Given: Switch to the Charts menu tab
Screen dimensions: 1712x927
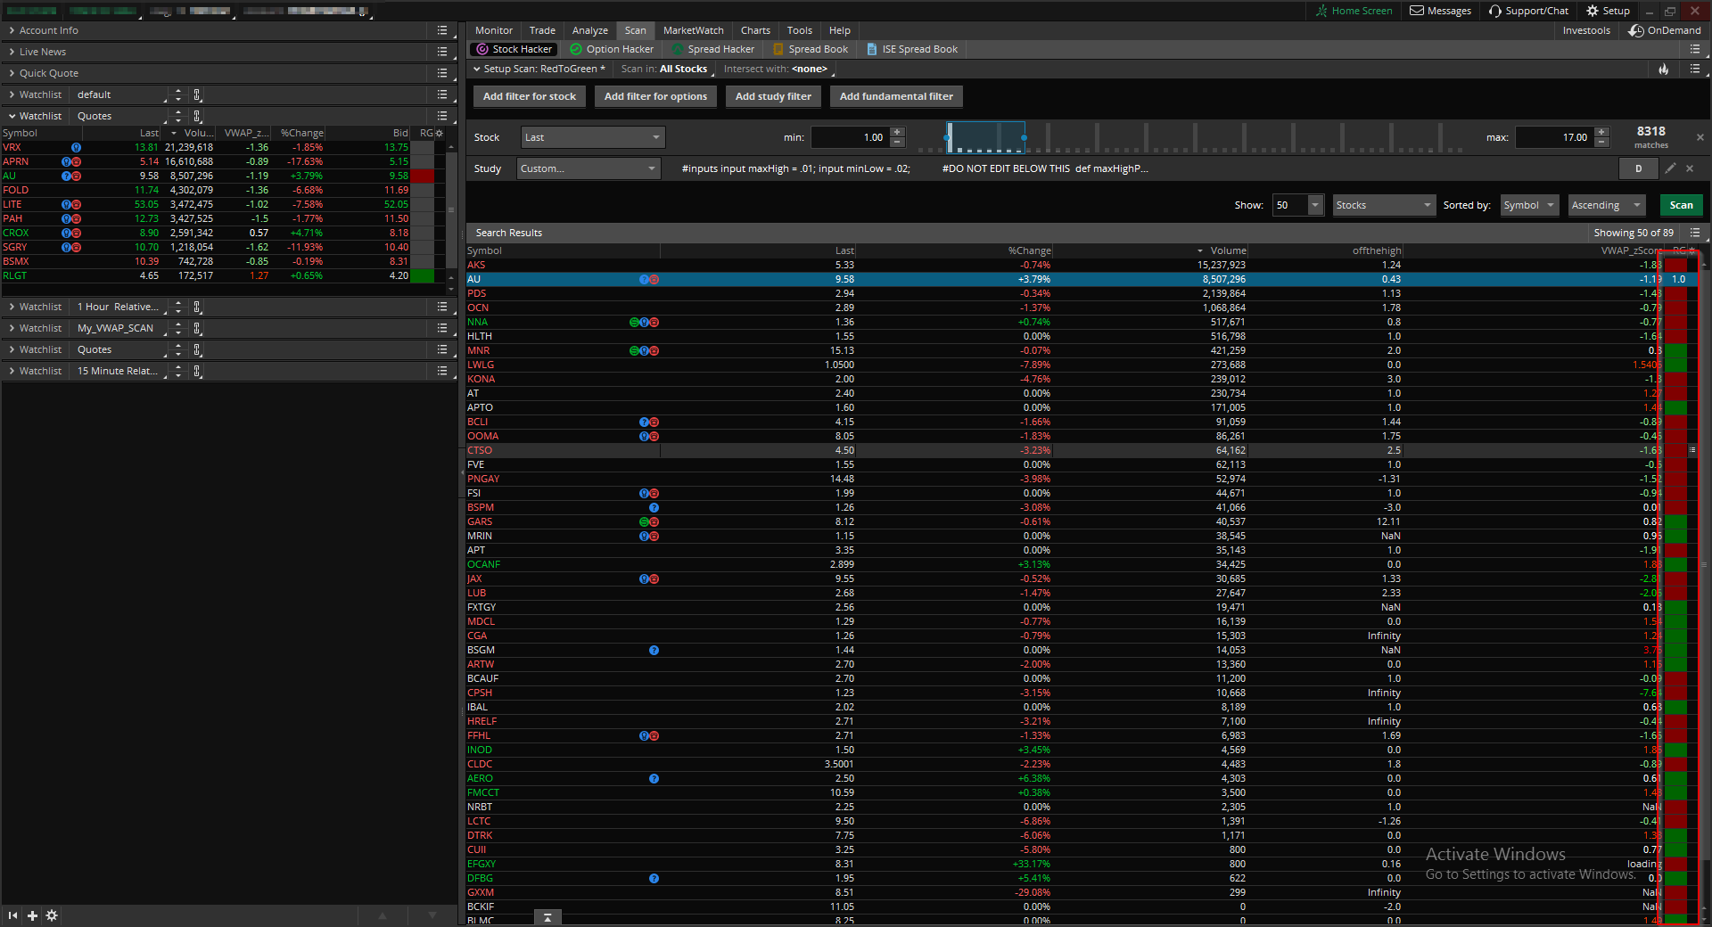Looking at the screenshot, I should tap(754, 30).
